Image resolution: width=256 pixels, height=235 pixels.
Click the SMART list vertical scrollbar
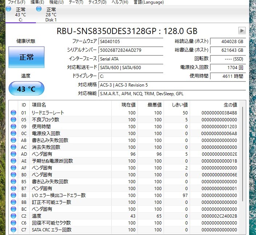pos(242,152)
